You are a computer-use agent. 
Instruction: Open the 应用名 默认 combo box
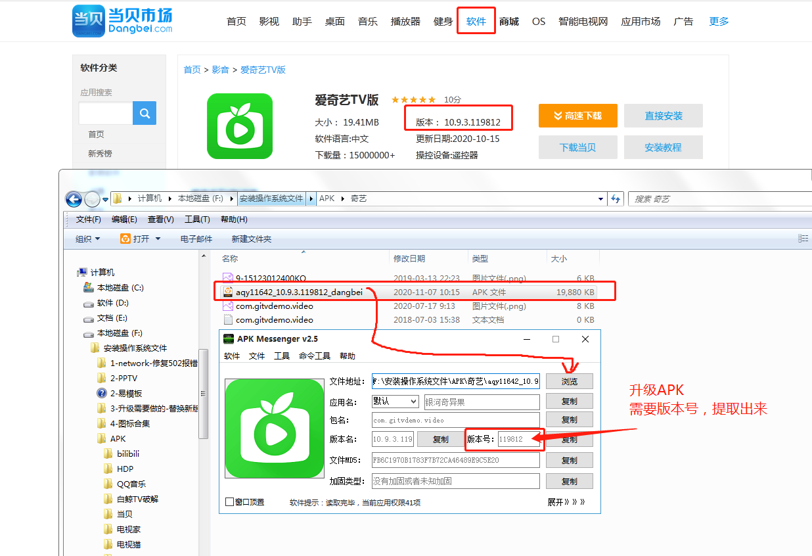click(395, 401)
